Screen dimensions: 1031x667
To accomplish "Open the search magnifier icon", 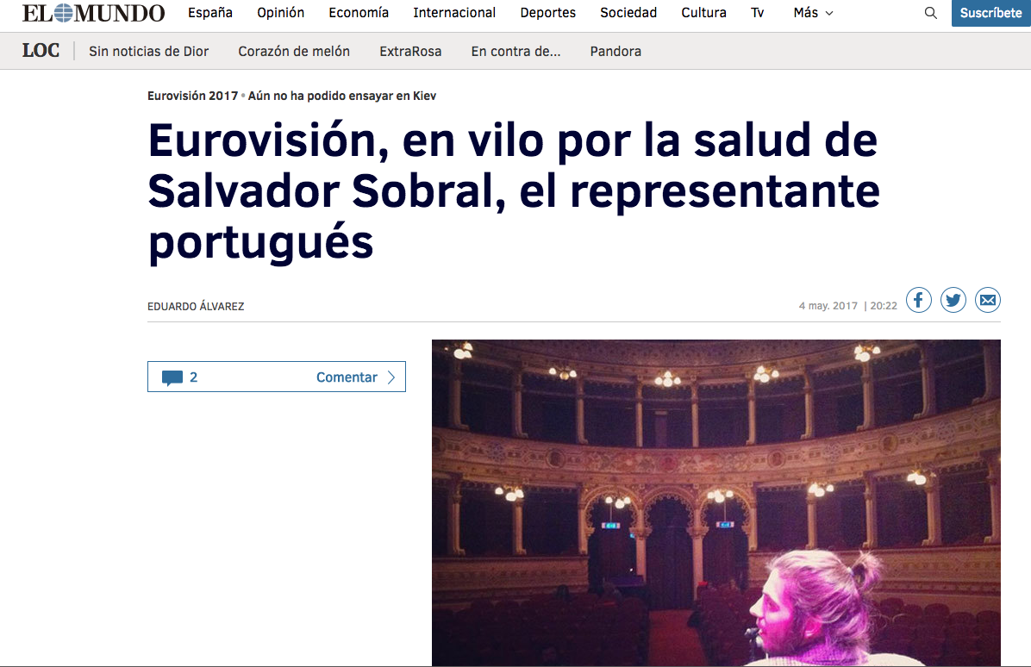I will 930,12.
